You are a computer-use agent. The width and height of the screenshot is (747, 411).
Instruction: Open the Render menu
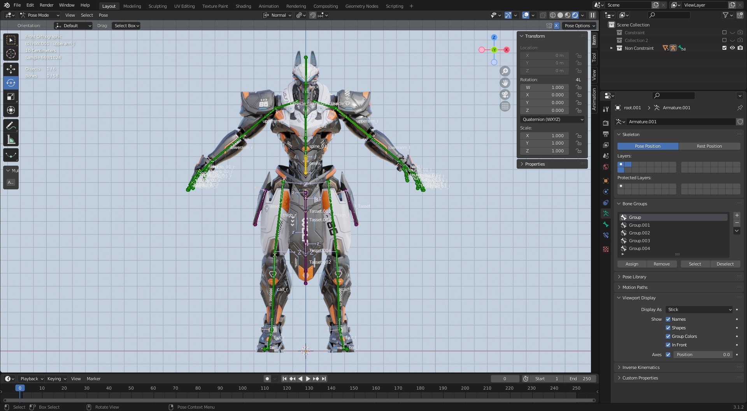[46, 5]
